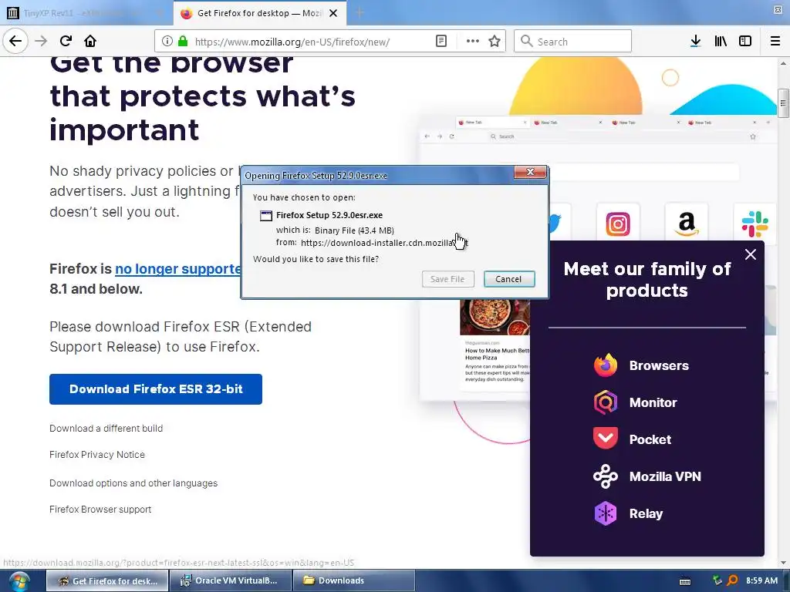Open the Firefox Browser support link
The image size is (790, 592).
(100, 510)
